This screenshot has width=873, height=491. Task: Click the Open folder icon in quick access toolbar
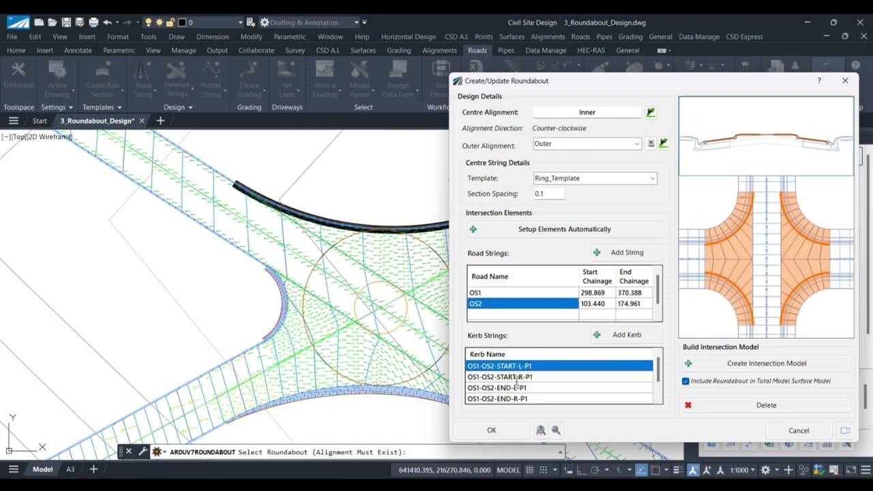tap(53, 23)
